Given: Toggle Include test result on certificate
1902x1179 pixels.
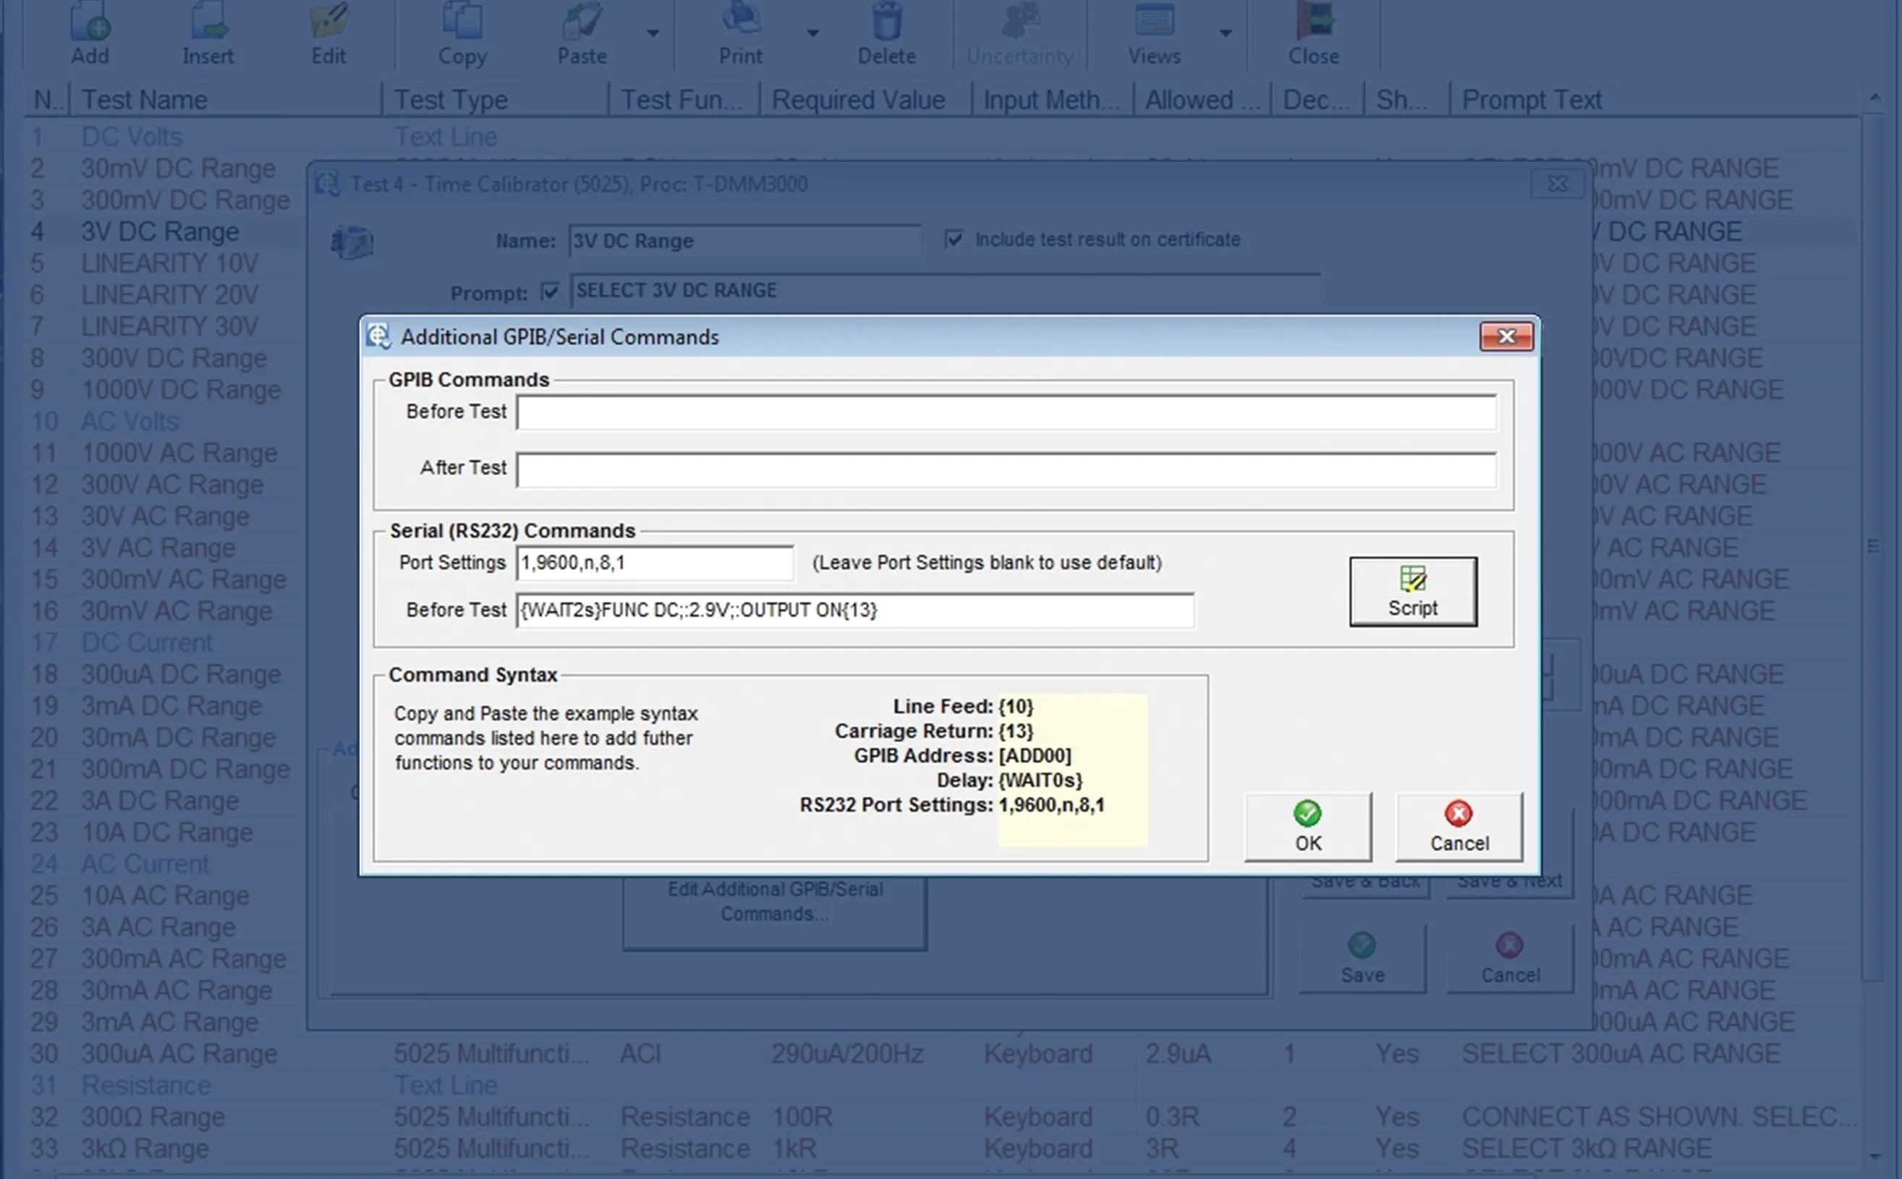Looking at the screenshot, I should [953, 239].
